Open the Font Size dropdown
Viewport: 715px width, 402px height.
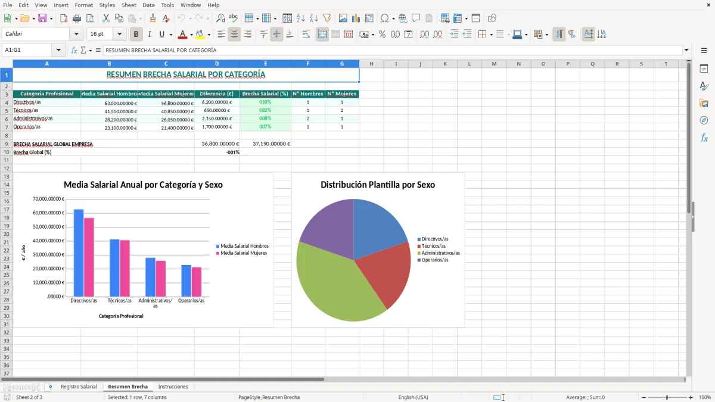pyautogui.click(x=120, y=35)
